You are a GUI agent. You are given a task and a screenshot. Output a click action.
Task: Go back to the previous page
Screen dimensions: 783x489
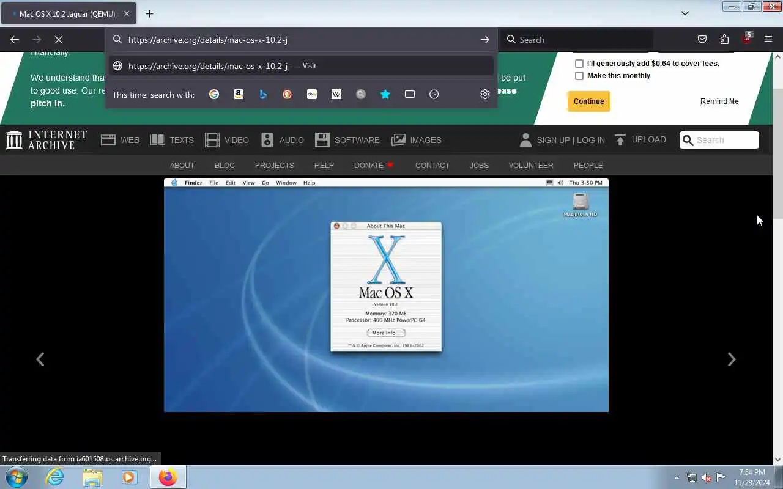pyautogui.click(x=15, y=40)
